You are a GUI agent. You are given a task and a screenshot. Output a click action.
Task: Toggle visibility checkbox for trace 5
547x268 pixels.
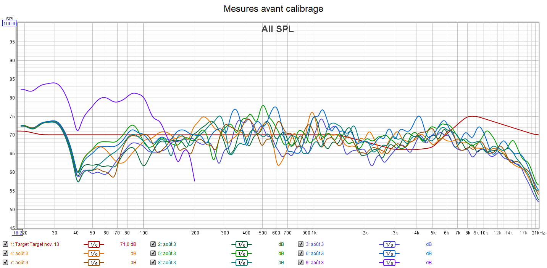pyautogui.click(x=153, y=254)
